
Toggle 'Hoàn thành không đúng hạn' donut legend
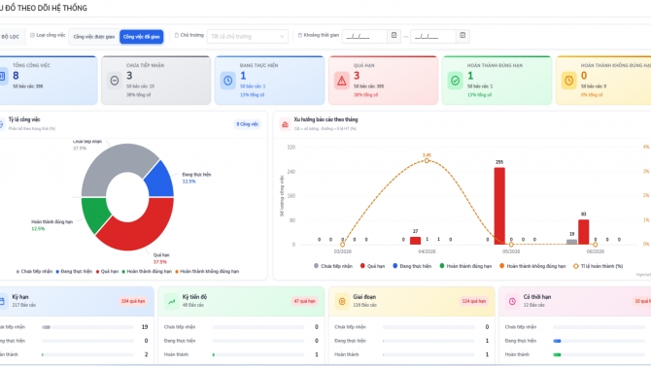tap(207, 272)
